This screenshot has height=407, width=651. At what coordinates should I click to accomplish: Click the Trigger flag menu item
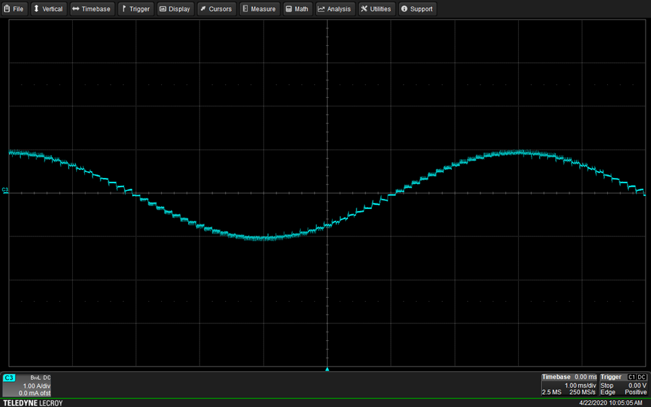135,9
